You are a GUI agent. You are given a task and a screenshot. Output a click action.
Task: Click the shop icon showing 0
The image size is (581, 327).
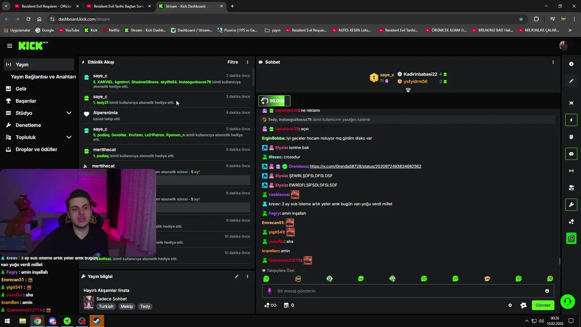(x=289, y=305)
